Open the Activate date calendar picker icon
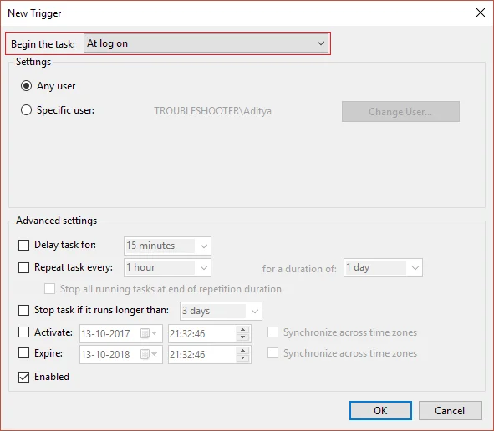 149,333
